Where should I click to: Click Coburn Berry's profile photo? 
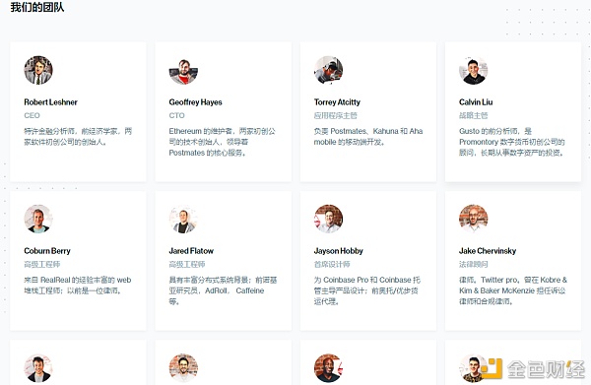[x=38, y=219]
